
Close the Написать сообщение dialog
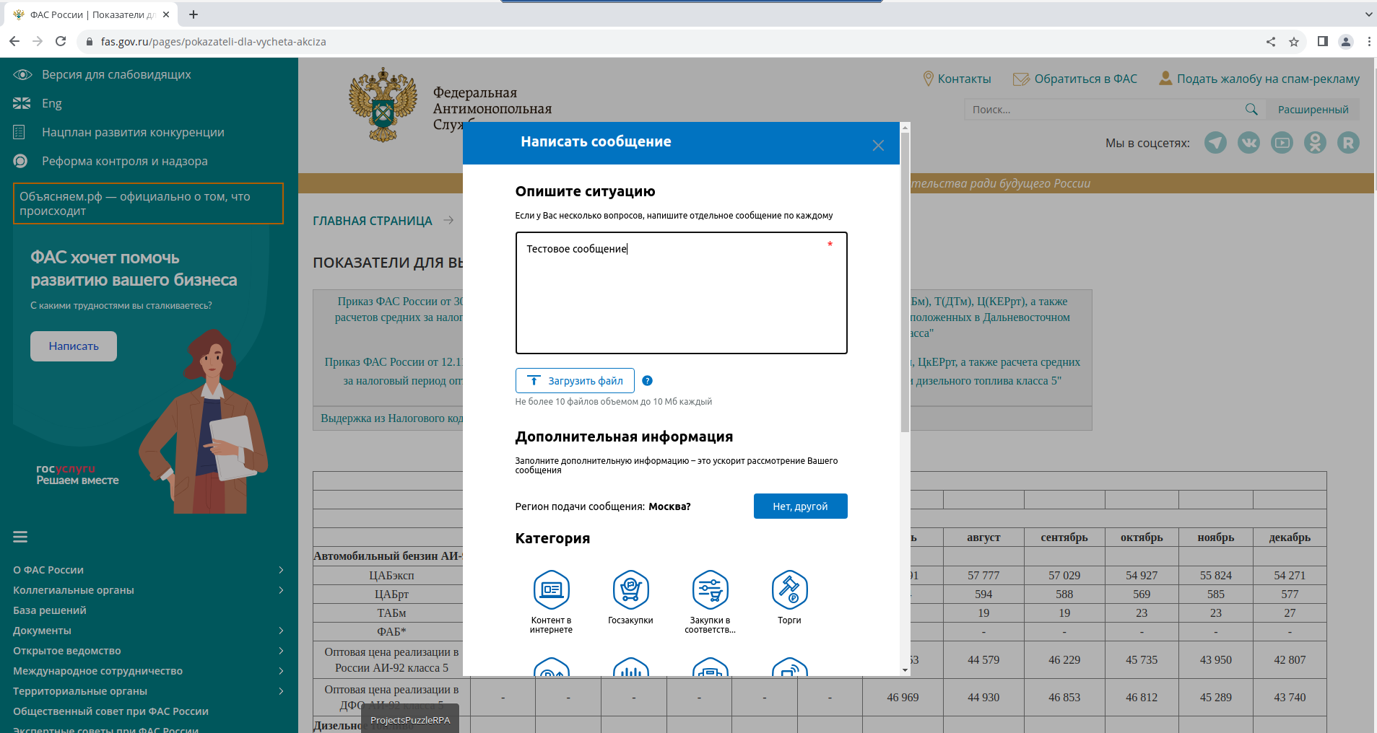878,145
